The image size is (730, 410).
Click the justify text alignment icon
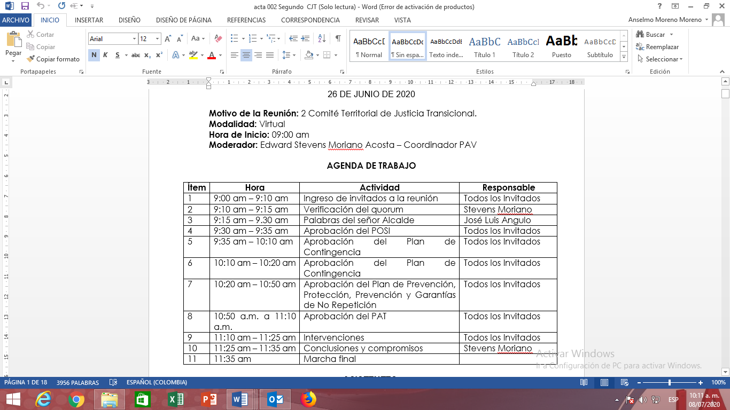tap(270, 55)
